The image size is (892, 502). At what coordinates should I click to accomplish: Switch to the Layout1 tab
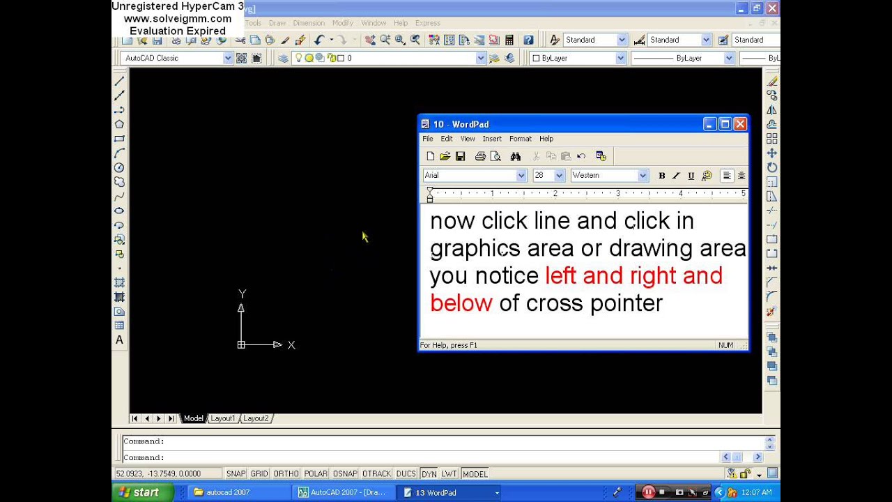[223, 418]
